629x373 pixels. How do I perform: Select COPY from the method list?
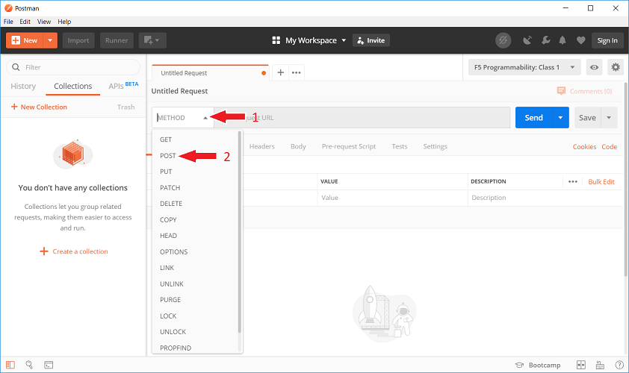(x=196, y=219)
